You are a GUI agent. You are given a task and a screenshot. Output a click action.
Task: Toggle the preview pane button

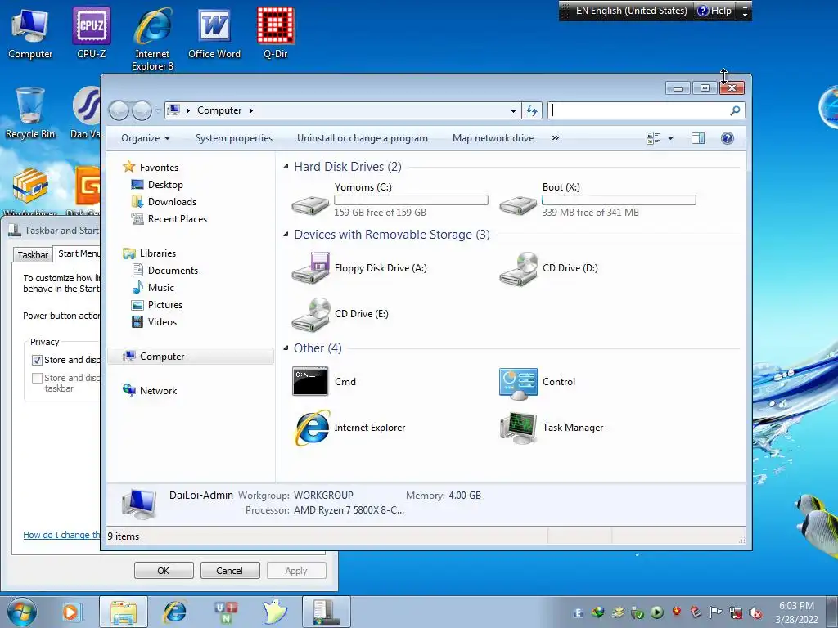[x=697, y=138]
